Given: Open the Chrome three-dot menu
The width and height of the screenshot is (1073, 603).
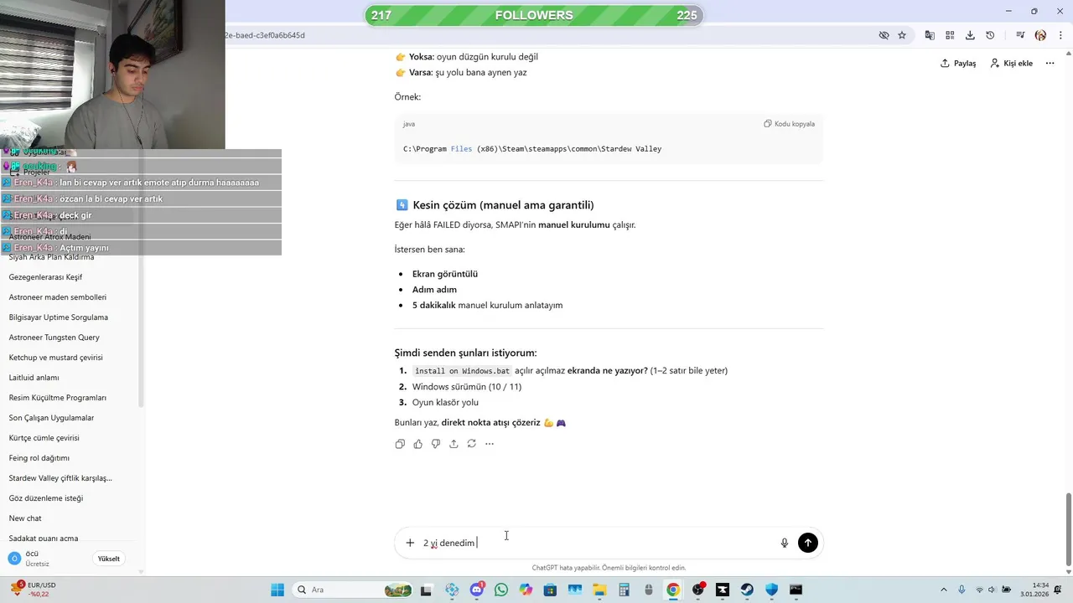Looking at the screenshot, I should (1059, 35).
